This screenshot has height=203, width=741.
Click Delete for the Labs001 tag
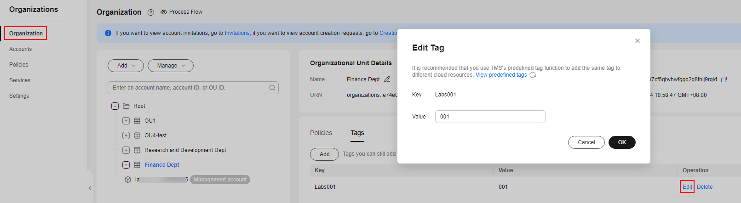coord(705,187)
